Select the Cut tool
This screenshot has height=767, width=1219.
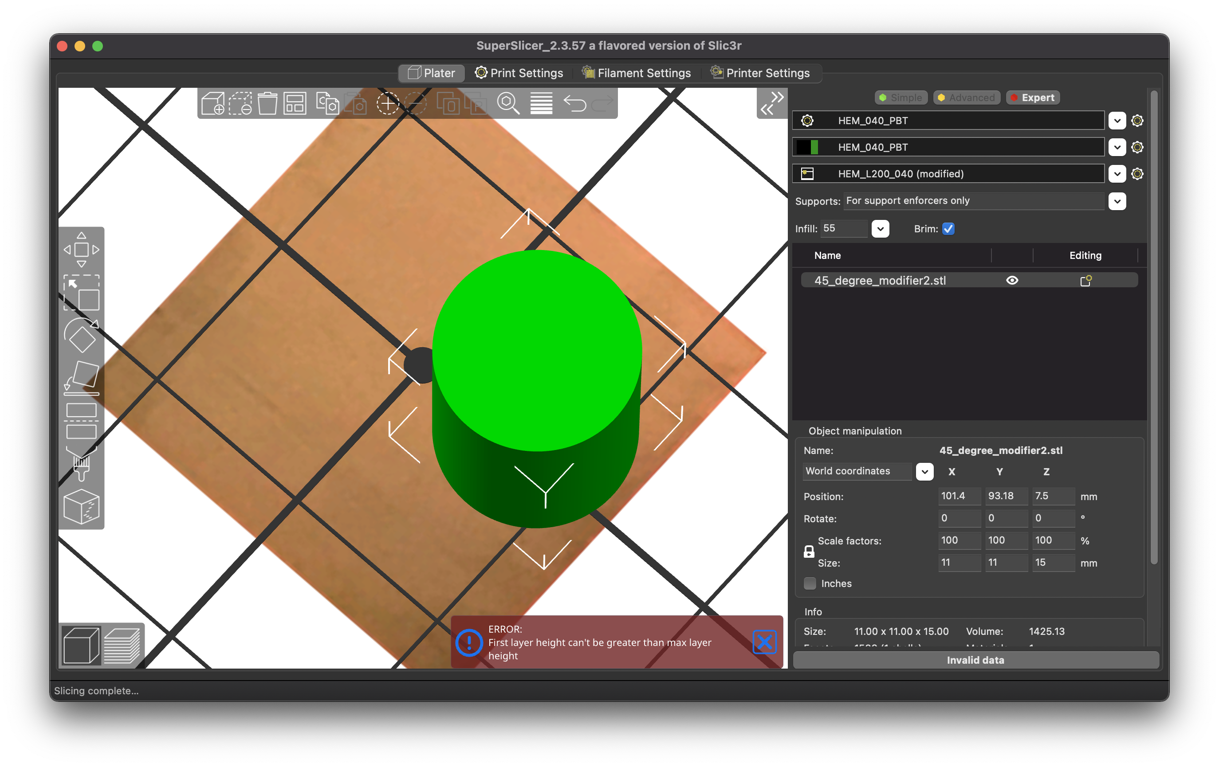(82, 420)
